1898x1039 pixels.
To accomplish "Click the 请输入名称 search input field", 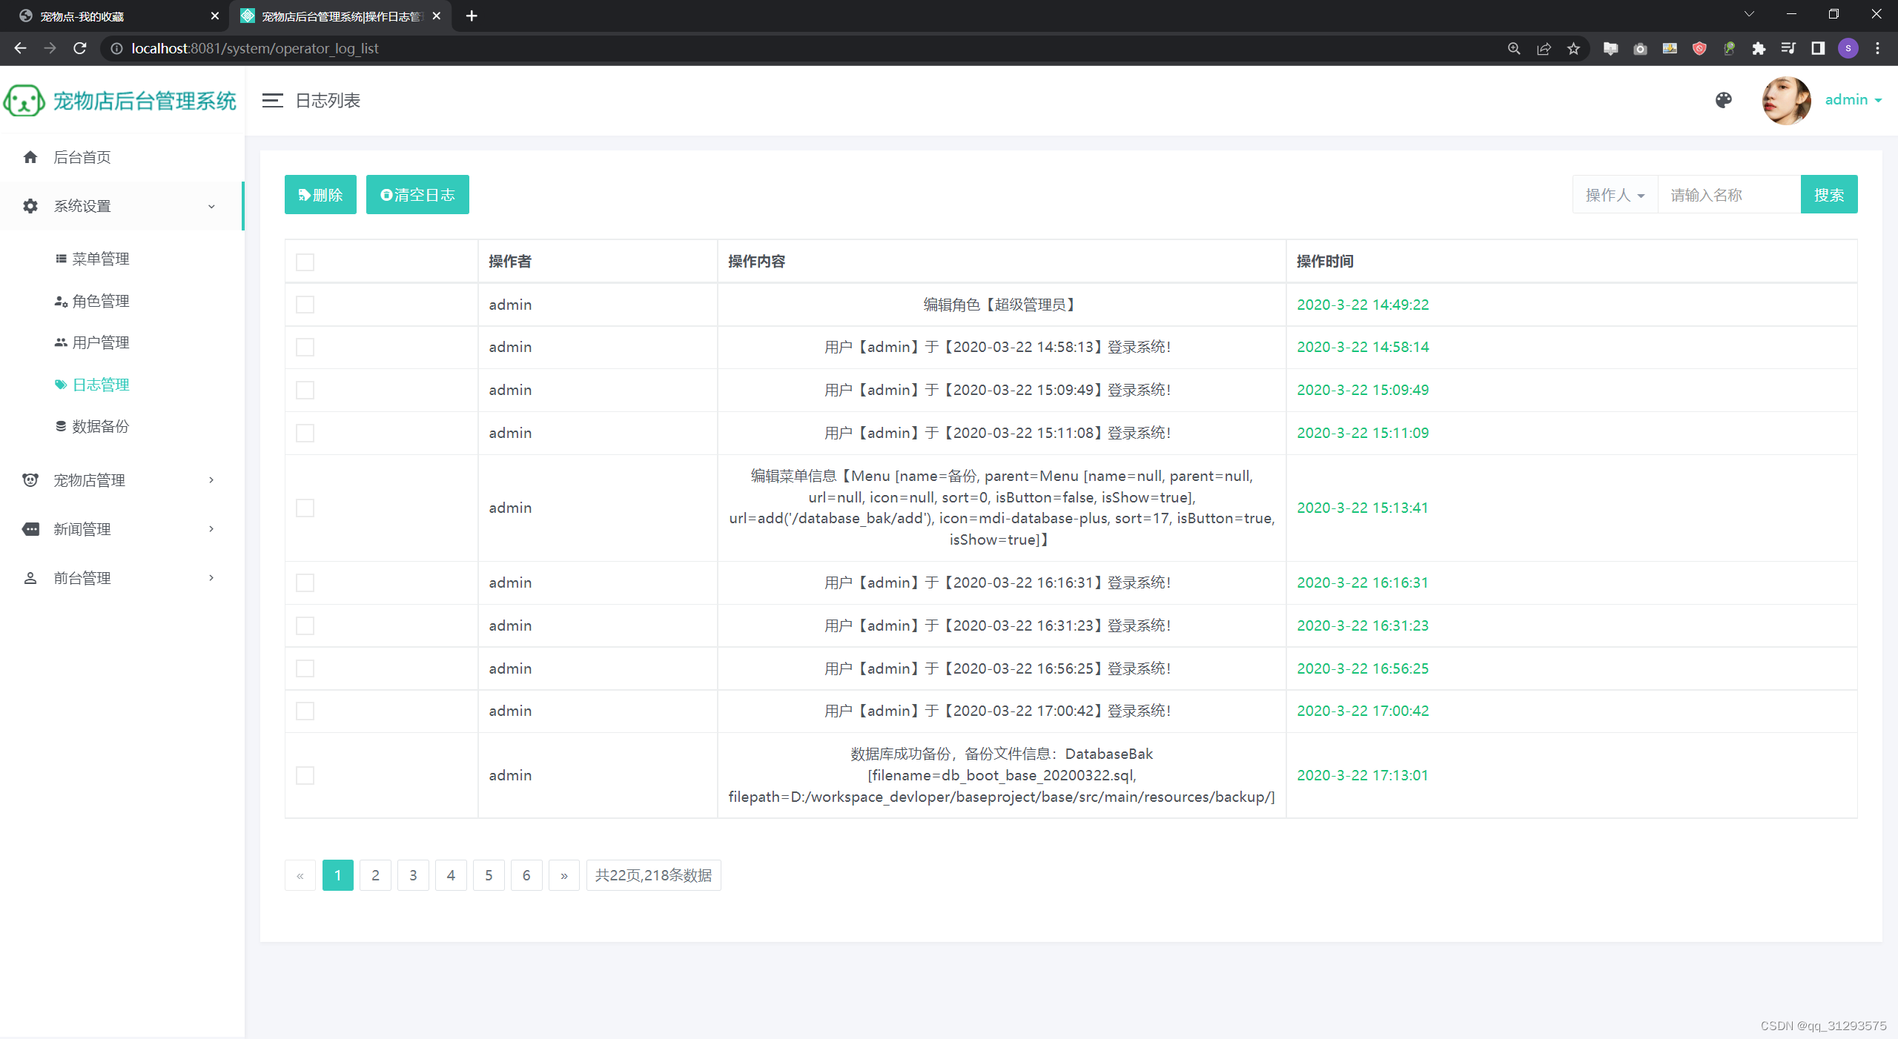I will click(x=1728, y=195).
